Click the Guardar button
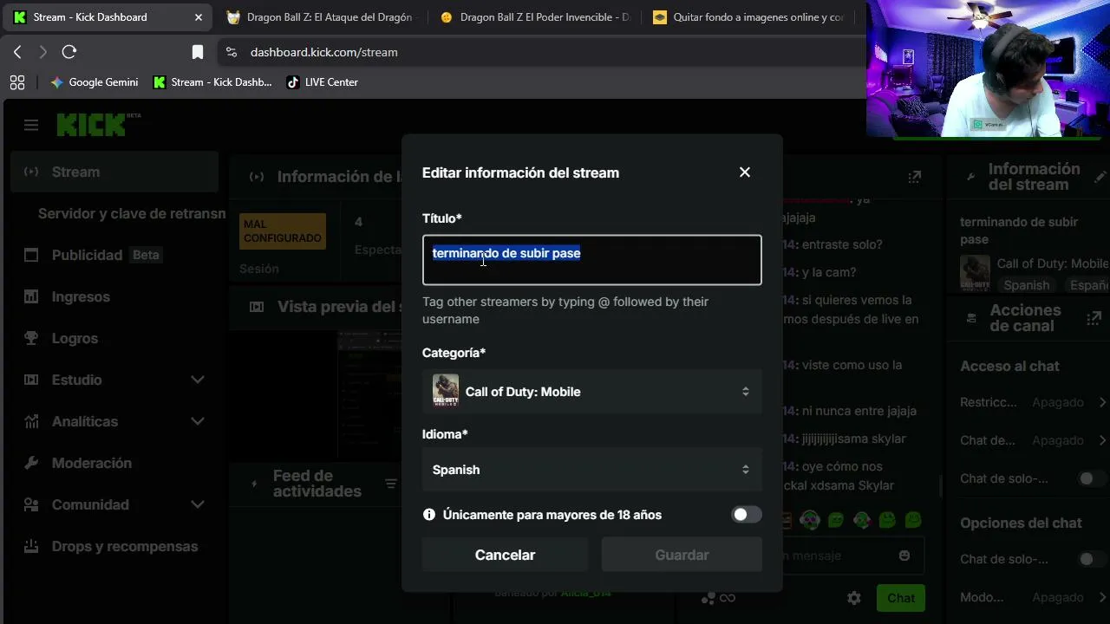Image resolution: width=1110 pixels, height=624 pixels. click(x=682, y=555)
